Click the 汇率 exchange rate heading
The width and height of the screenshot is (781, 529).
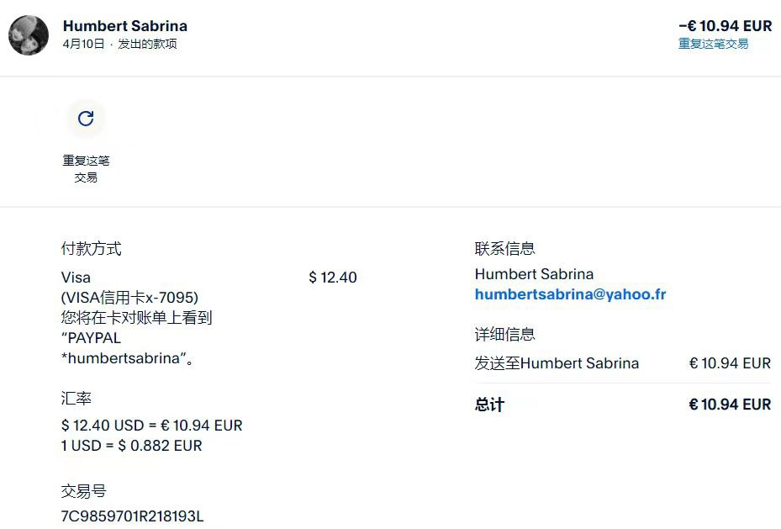pos(77,399)
